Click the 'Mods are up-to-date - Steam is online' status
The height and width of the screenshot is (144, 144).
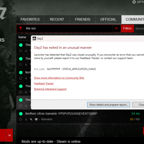click(51, 141)
